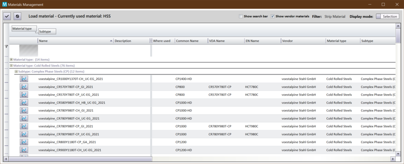Sort by Common Name column header
The height and width of the screenshot is (164, 404).
(x=191, y=41)
